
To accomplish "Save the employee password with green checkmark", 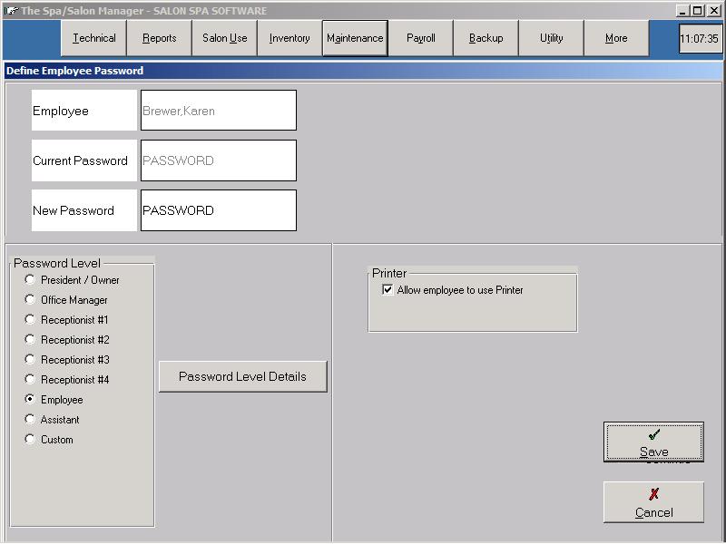I will click(x=653, y=442).
